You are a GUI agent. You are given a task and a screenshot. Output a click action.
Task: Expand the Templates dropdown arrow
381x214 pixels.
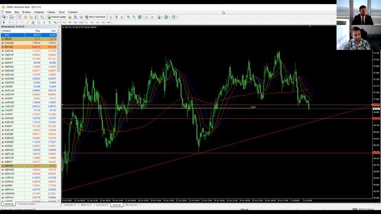click(x=177, y=17)
